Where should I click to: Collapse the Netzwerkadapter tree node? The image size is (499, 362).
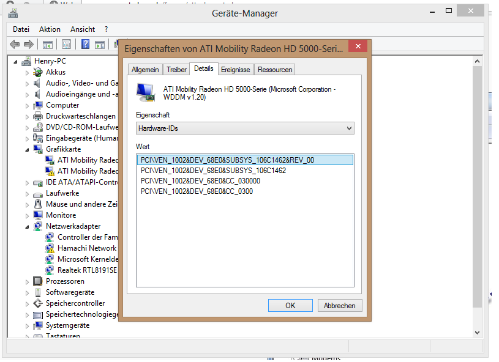27,227
